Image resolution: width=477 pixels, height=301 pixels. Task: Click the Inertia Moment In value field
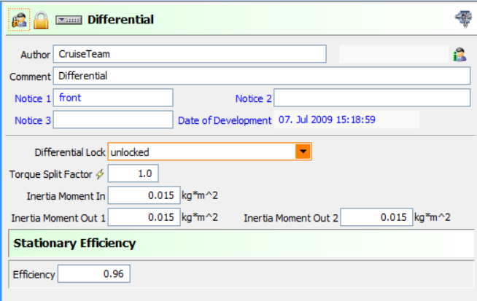[144, 195]
